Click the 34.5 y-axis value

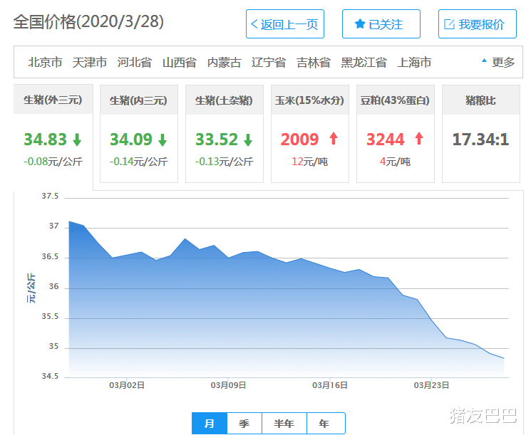click(50, 377)
